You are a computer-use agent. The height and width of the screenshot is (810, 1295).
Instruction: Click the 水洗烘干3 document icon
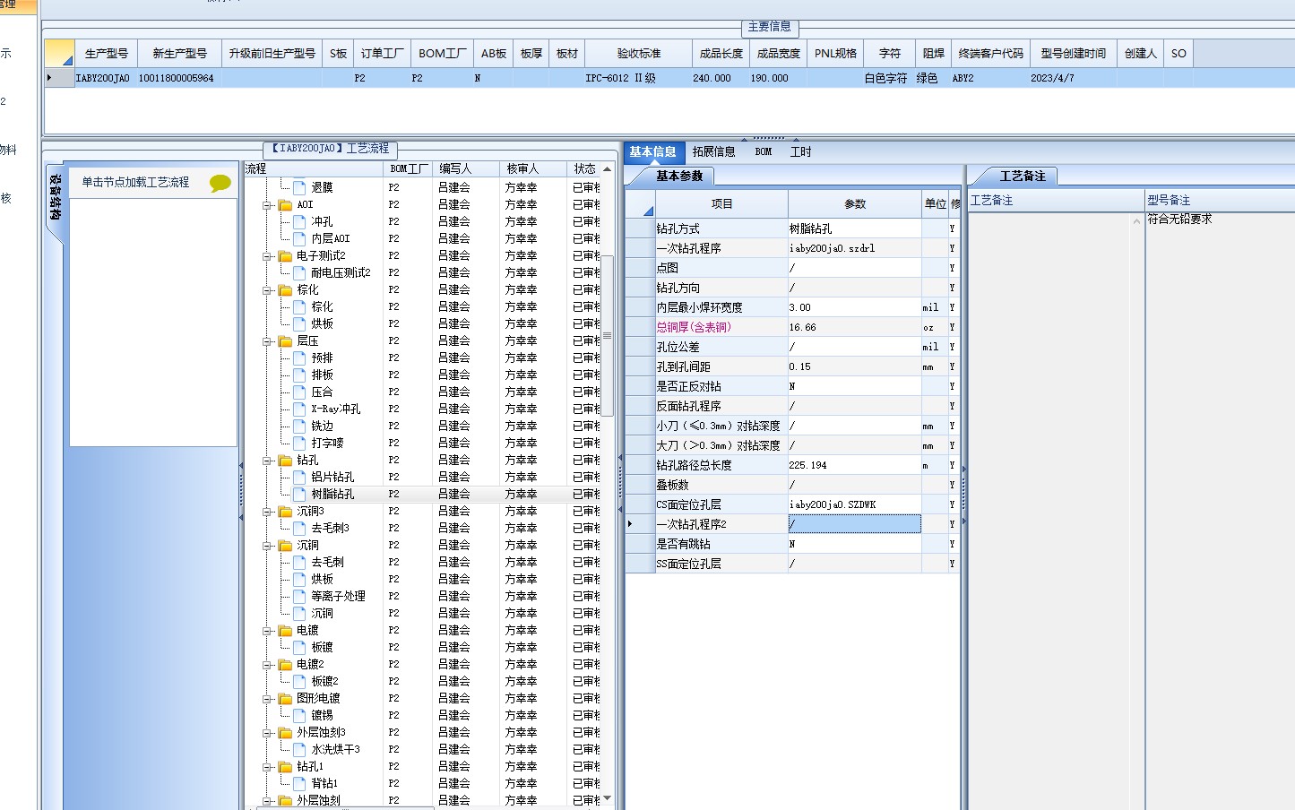[300, 749]
